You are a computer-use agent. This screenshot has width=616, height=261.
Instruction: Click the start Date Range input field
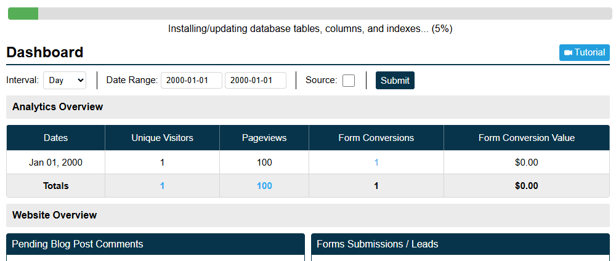coord(192,81)
